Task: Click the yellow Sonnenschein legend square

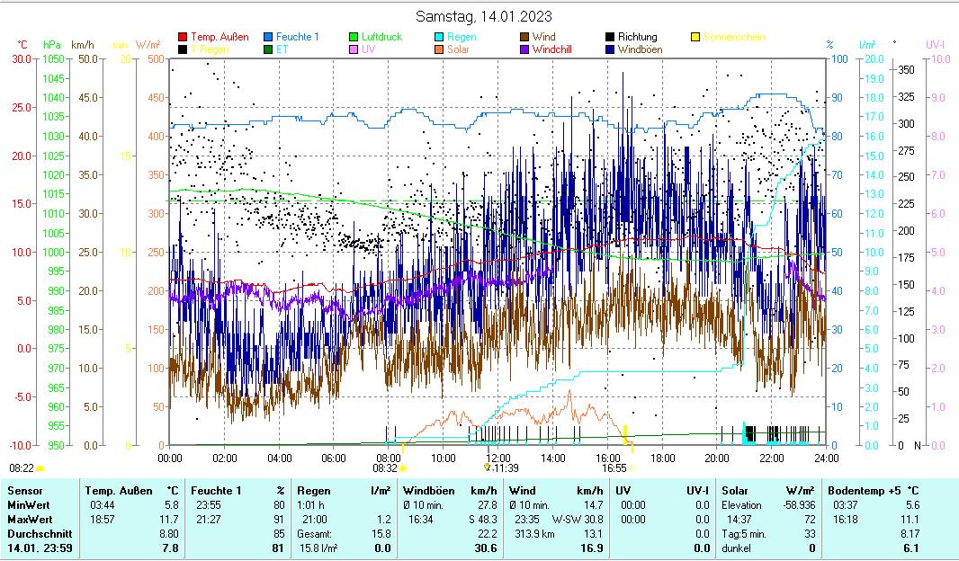Action: click(x=695, y=37)
